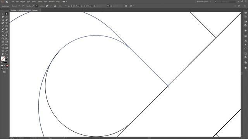Select the Rectangle tool

(7, 26)
